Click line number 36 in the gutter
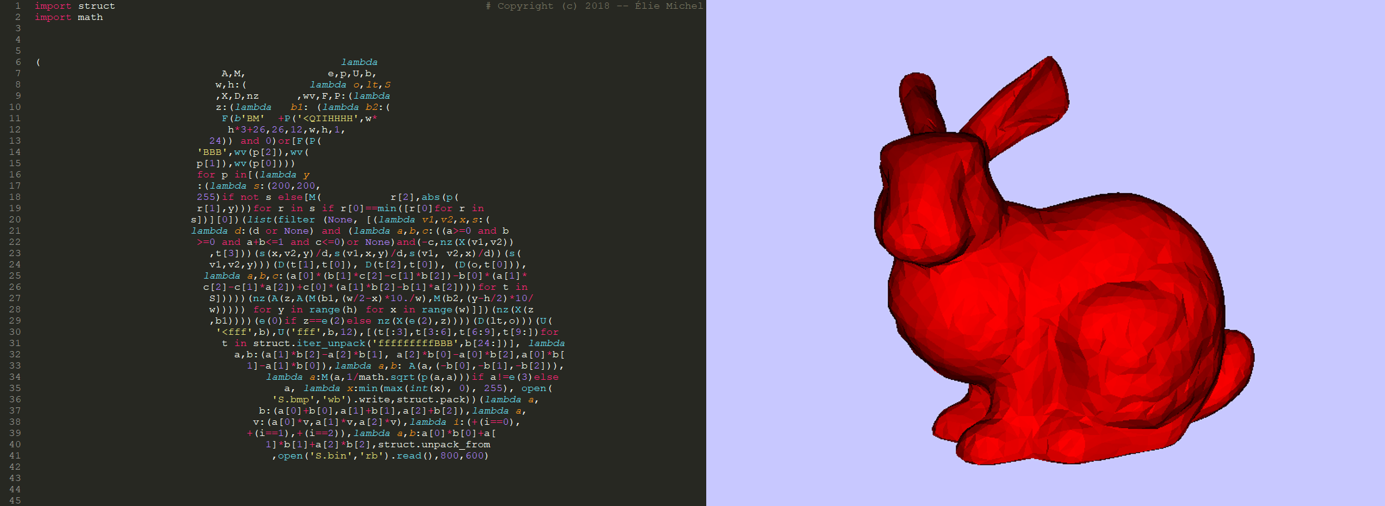The height and width of the screenshot is (506, 1385). [x=15, y=400]
